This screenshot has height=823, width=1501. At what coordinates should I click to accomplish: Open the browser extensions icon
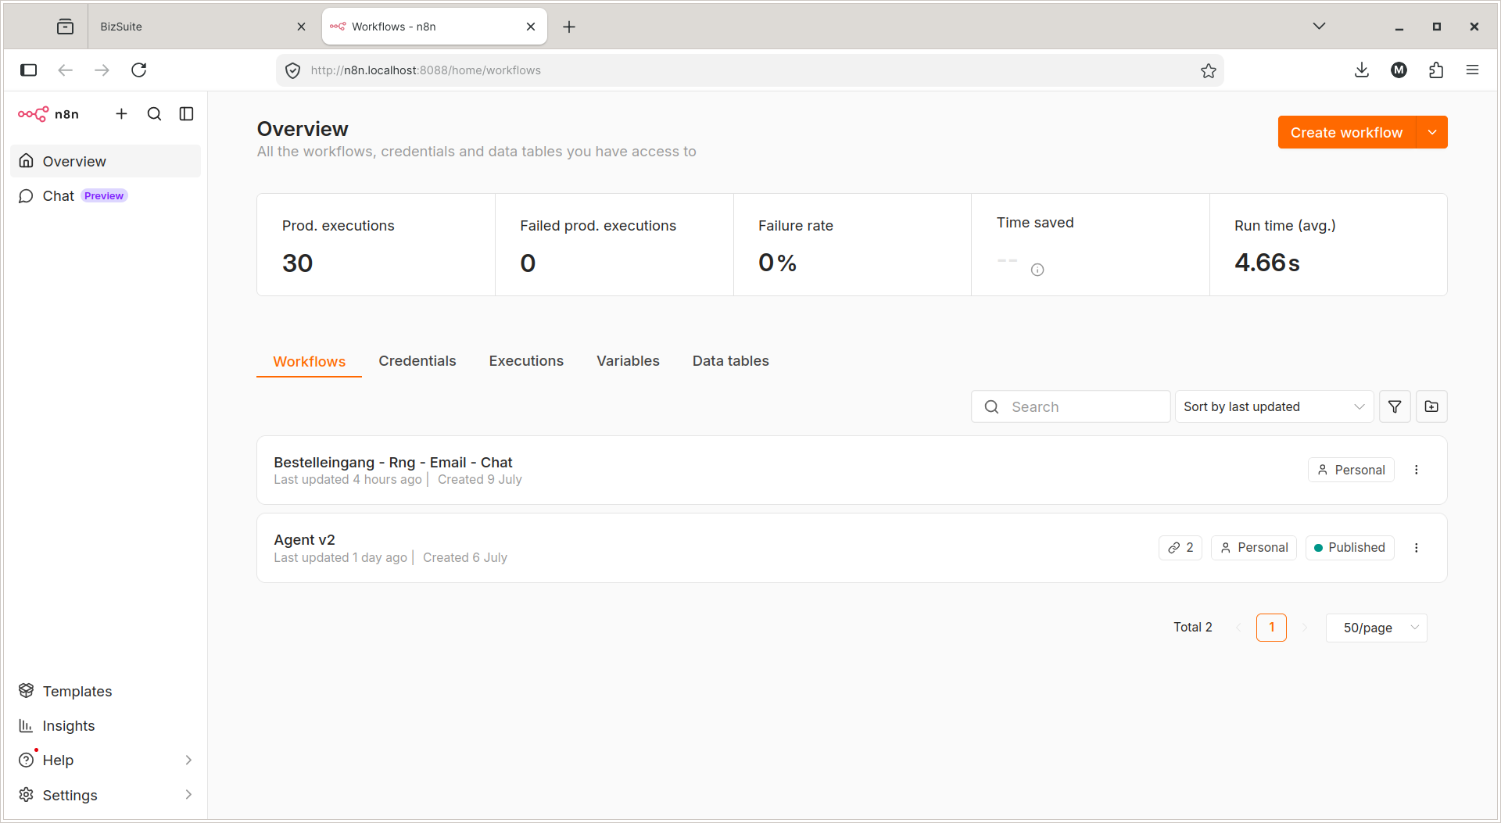pos(1435,70)
